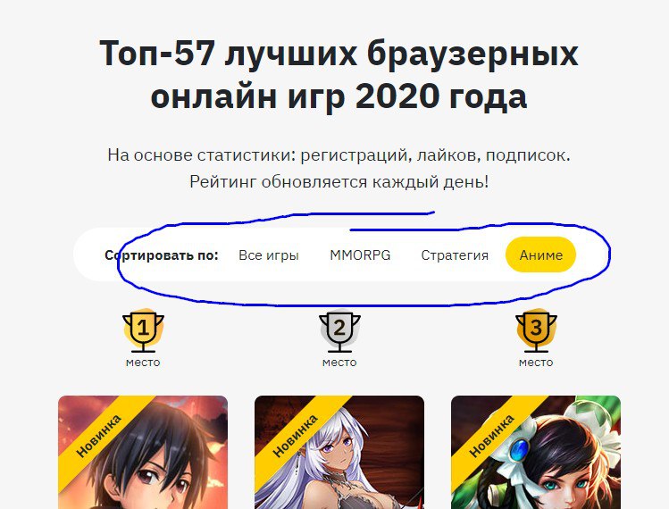The height and width of the screenshot is (509, 669).
Task: Select the Все игры filter
Action: point(268,254)
